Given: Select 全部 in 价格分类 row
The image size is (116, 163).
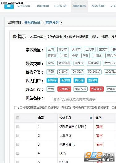Looking at the screenshot, I should point(51,72).
